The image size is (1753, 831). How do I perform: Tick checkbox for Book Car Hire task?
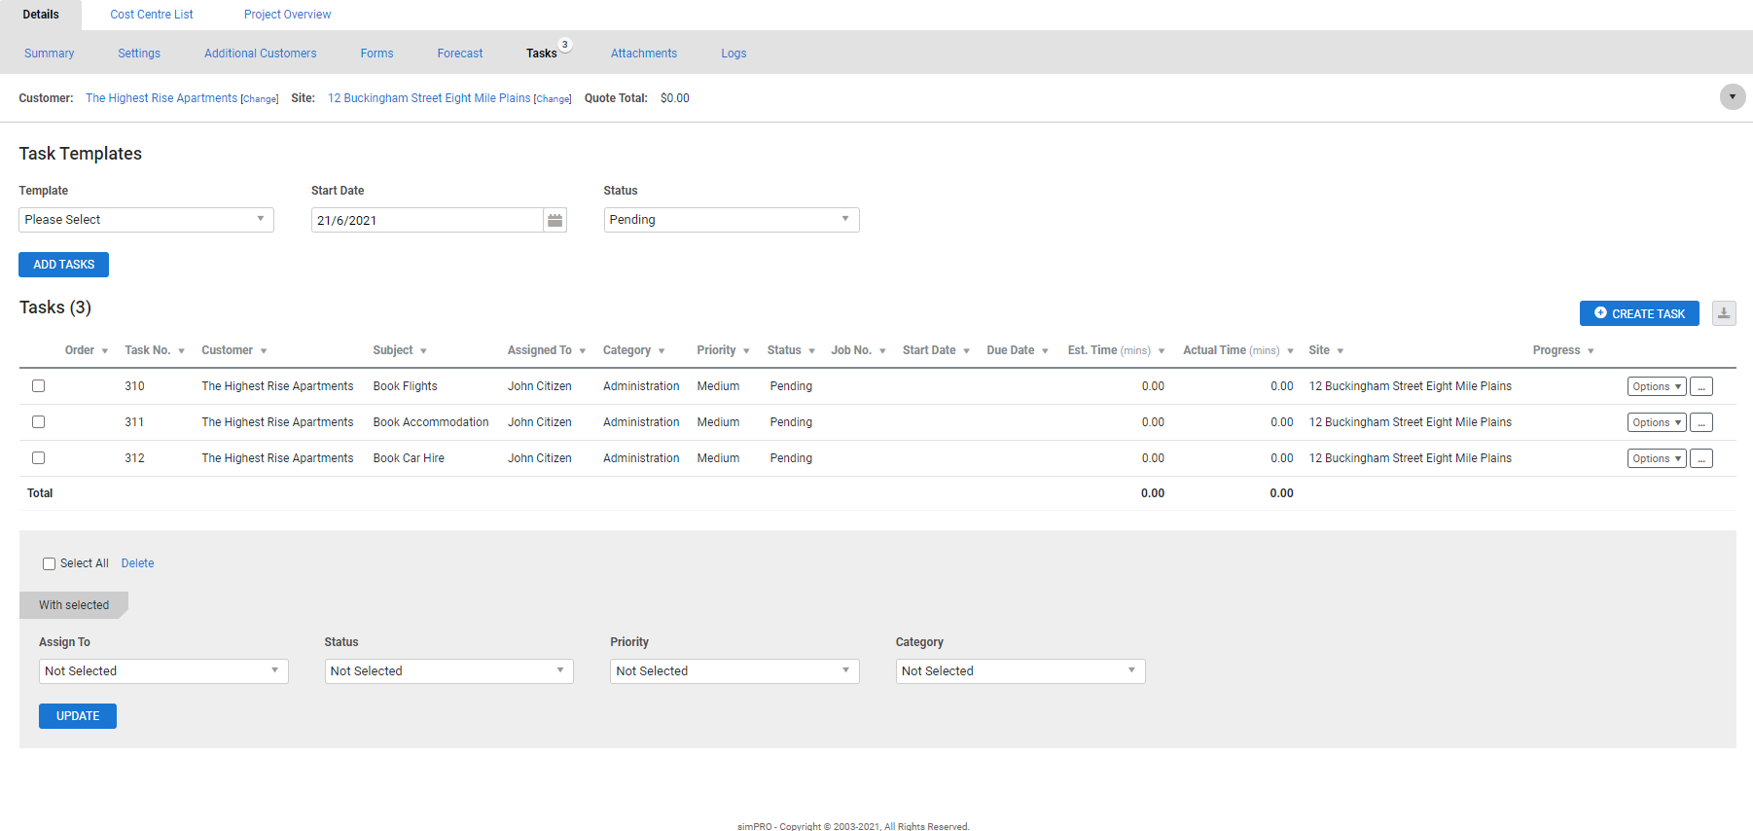click(39, 458)
